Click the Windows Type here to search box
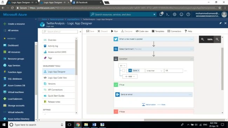 click(x=36, y=124)
